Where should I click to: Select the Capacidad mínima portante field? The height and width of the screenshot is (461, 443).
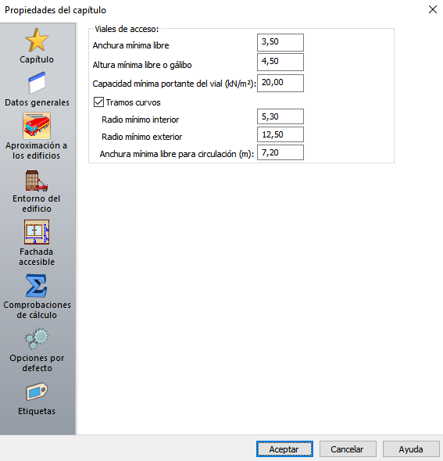pyautogui.click(x=280, y=83)
